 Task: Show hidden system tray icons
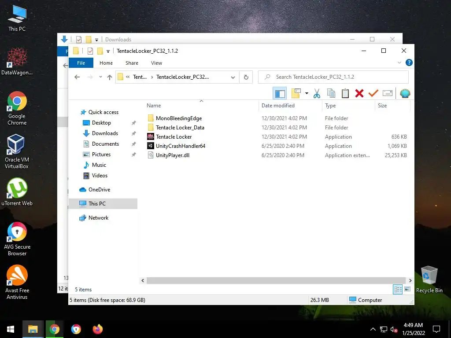tap(373, 329)
